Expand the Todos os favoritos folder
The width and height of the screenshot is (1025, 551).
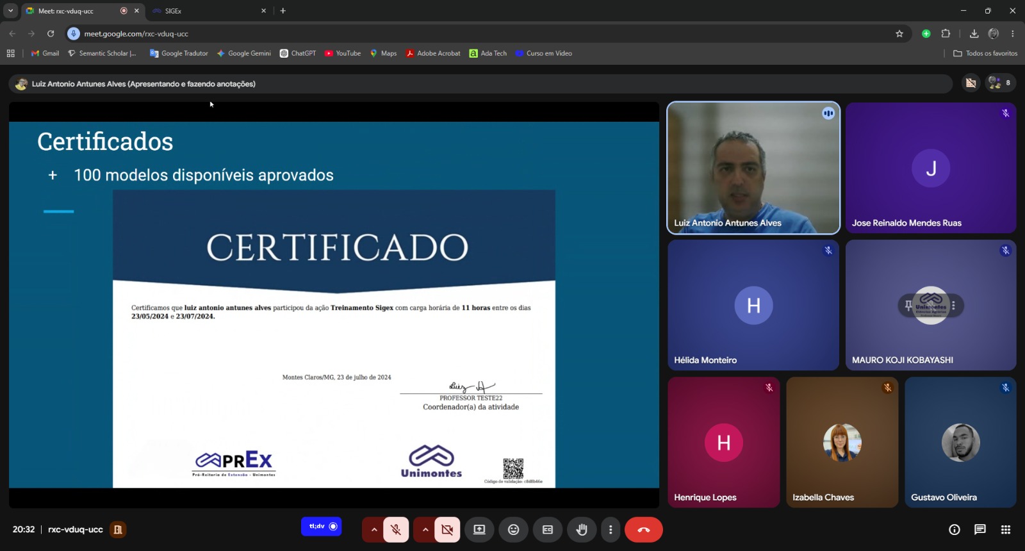pyautogui.click(x=985, y=54)
